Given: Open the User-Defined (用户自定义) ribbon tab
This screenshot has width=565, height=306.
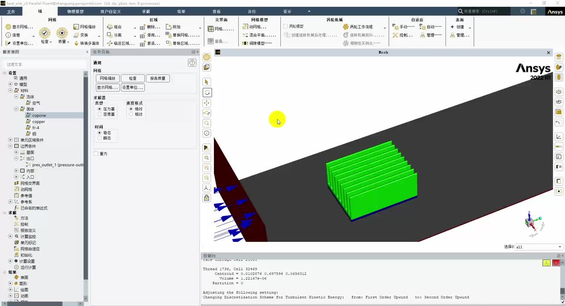Looking at the screenshot, I should point(111,11).
